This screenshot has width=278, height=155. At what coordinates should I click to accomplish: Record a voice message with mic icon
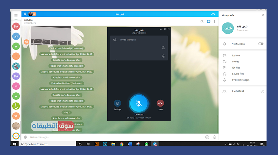(x=214, y=137)
